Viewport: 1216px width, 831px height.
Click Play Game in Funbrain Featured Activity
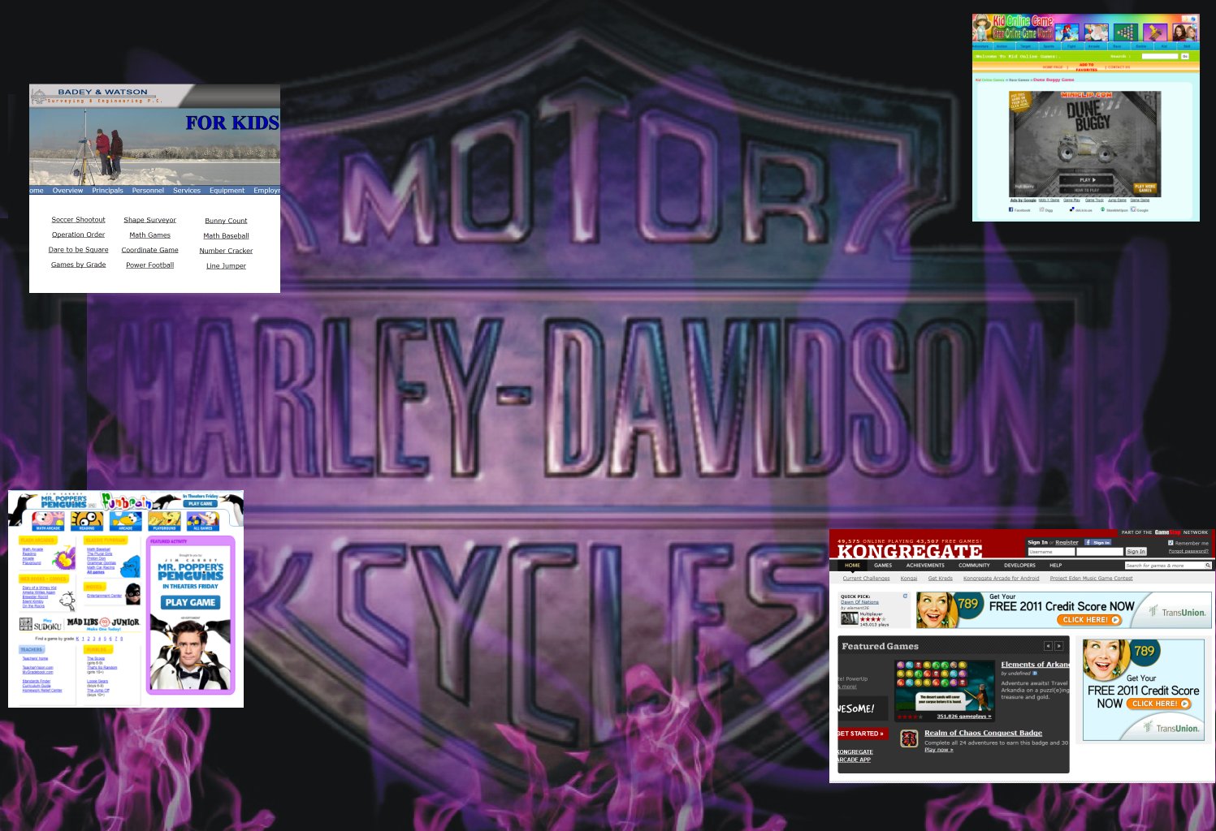pyautogui.click(x=190, y=602)
